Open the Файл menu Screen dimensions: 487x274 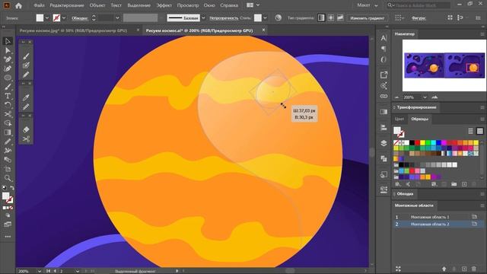(x=39, y=5)
